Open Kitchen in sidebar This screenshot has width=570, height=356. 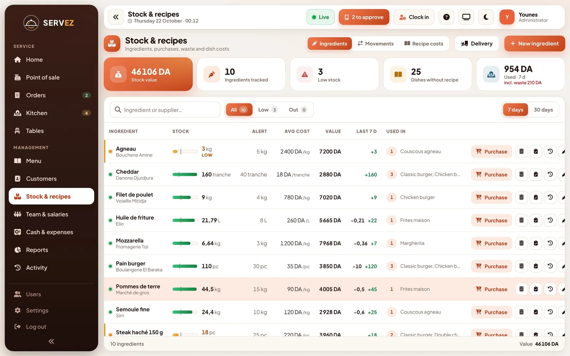click(x=51, y=113)
